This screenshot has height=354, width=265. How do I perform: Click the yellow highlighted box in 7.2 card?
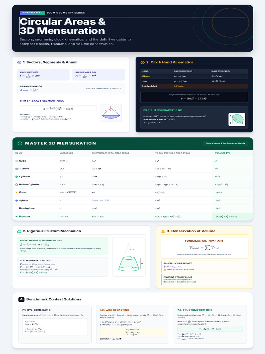(x=132, y=332)
